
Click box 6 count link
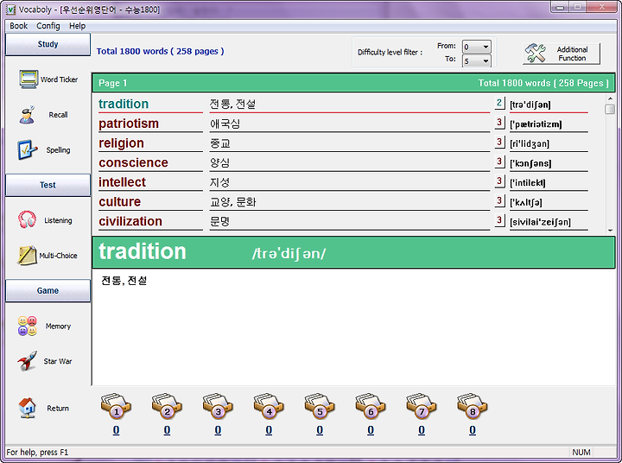tap(371, 430)
